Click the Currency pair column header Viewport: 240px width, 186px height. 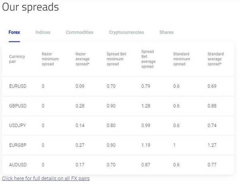[x=17, y=59]
